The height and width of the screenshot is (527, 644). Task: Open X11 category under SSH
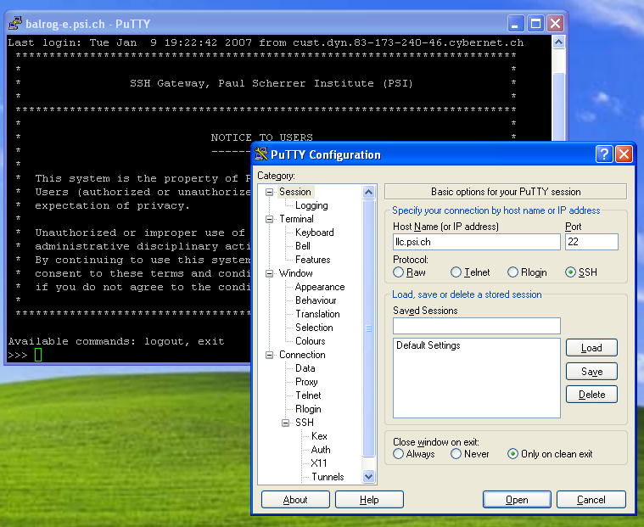click(319, 463)
